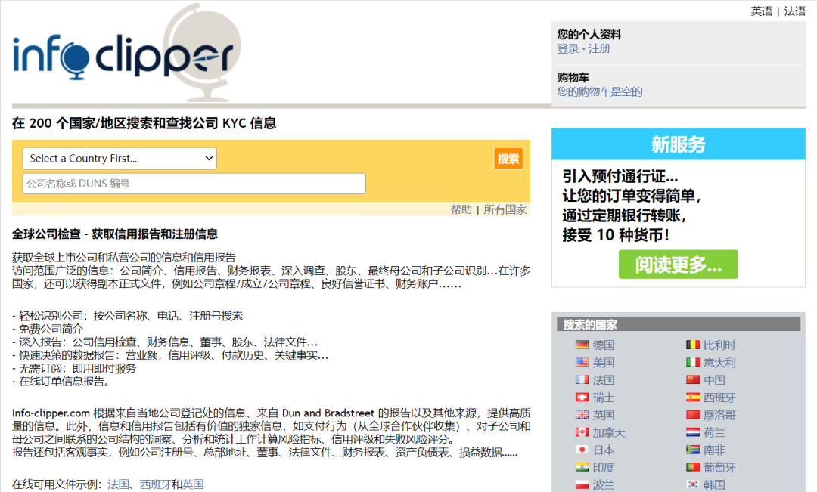Open the 意大利 country link
Screen dimensions: 817x492
719,363
